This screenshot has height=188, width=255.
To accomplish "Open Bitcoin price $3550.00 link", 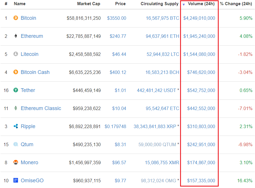I will [117, 18].
